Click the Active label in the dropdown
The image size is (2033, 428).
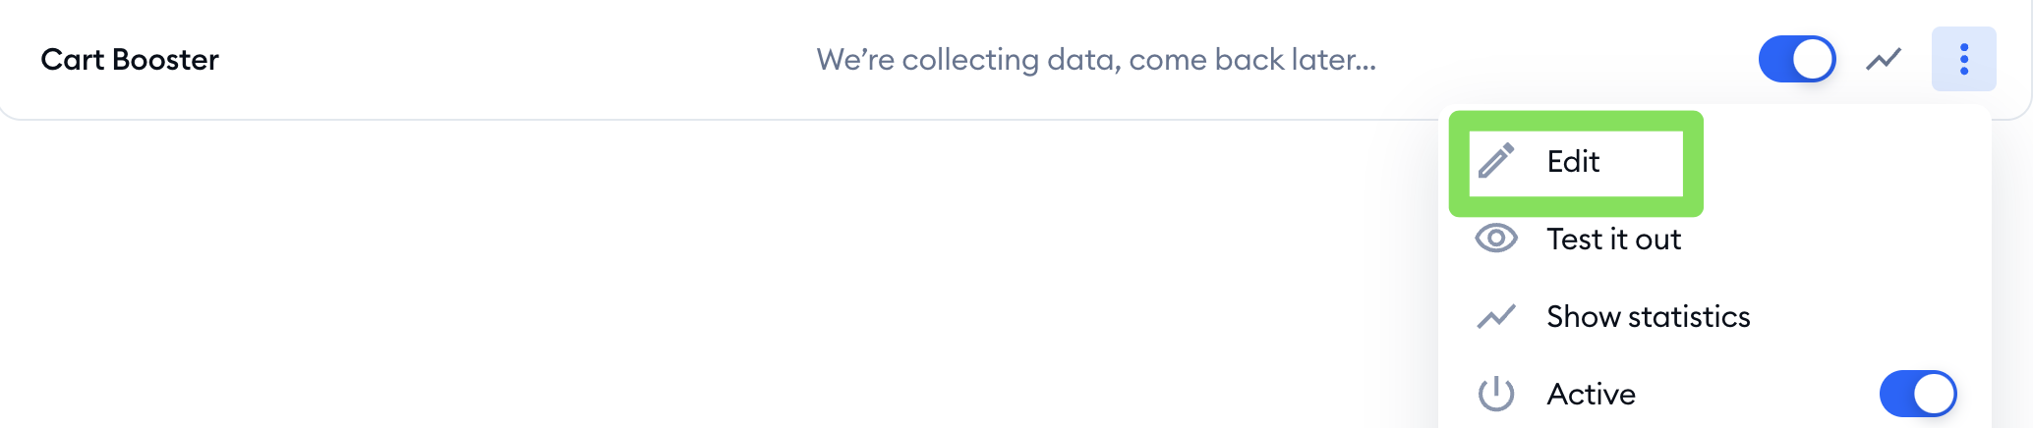pos(1592,394)
